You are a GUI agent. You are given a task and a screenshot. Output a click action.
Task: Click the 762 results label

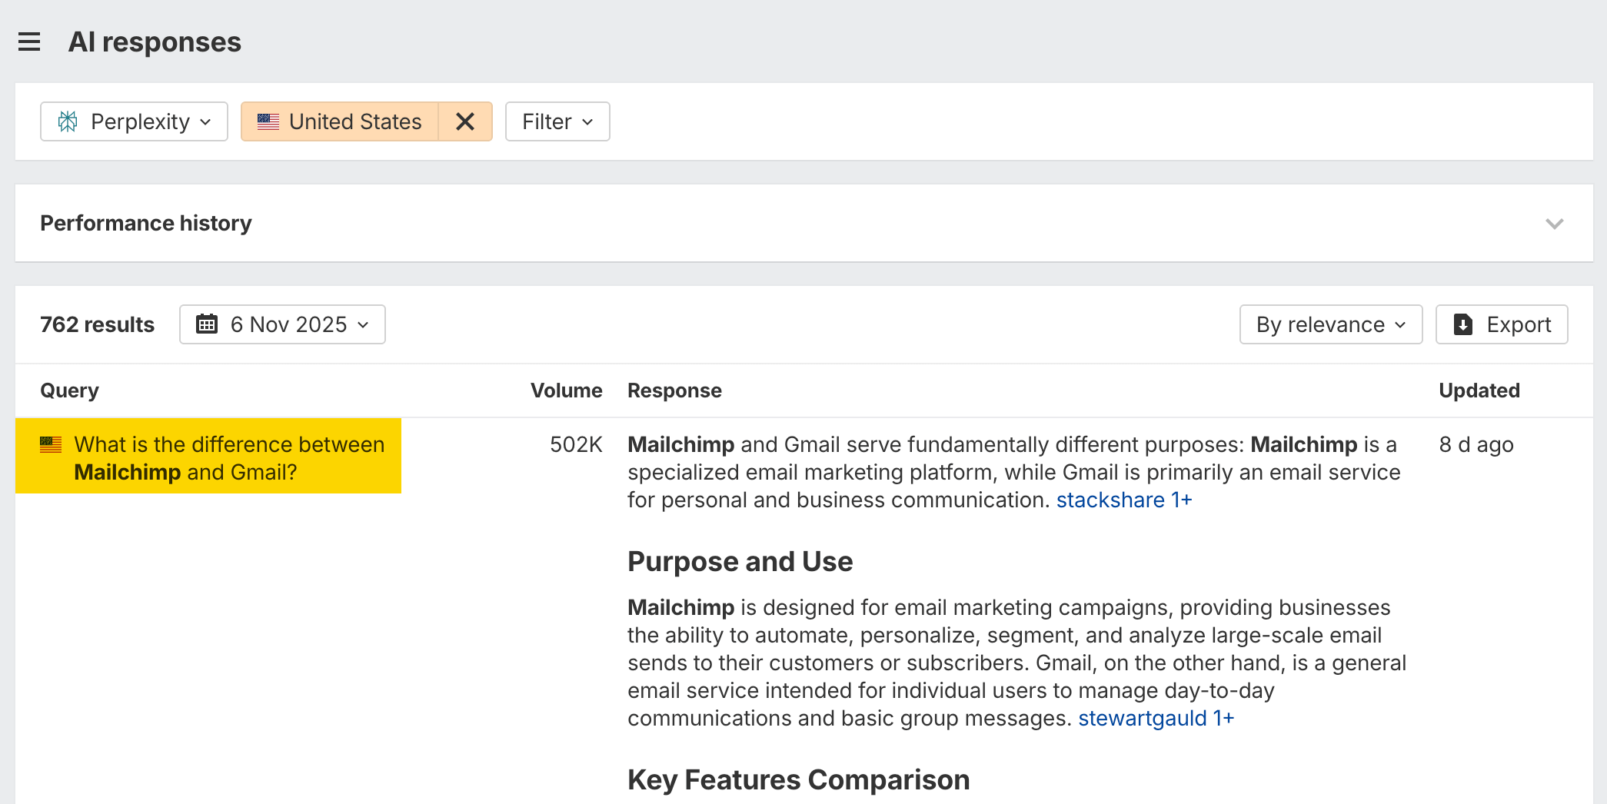coord(97,324)
